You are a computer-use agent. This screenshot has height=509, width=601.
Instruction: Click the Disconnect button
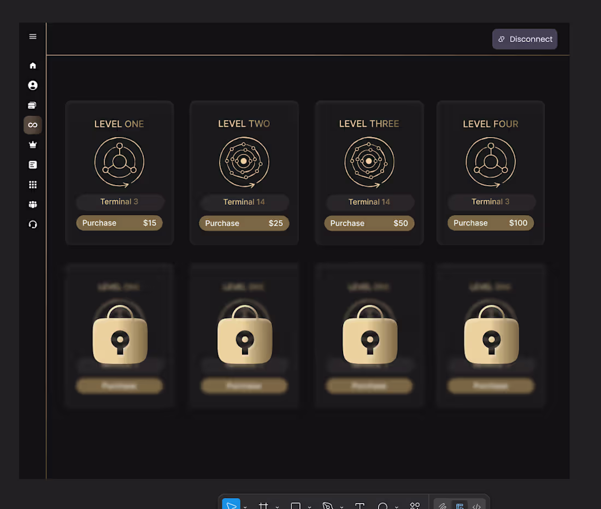525,39
